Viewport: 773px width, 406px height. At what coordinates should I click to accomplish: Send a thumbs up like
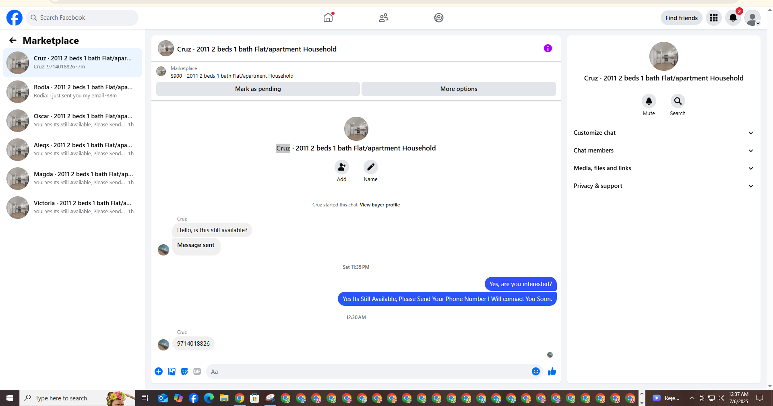(552, 371)
